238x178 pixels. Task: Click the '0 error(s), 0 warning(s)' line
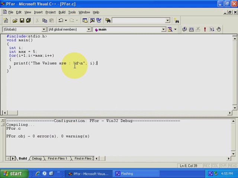tap(48, 136)
